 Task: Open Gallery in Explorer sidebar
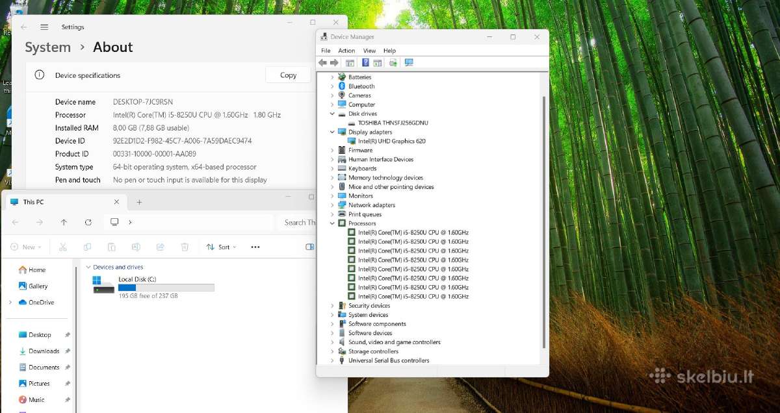click(x=33, y=286)
